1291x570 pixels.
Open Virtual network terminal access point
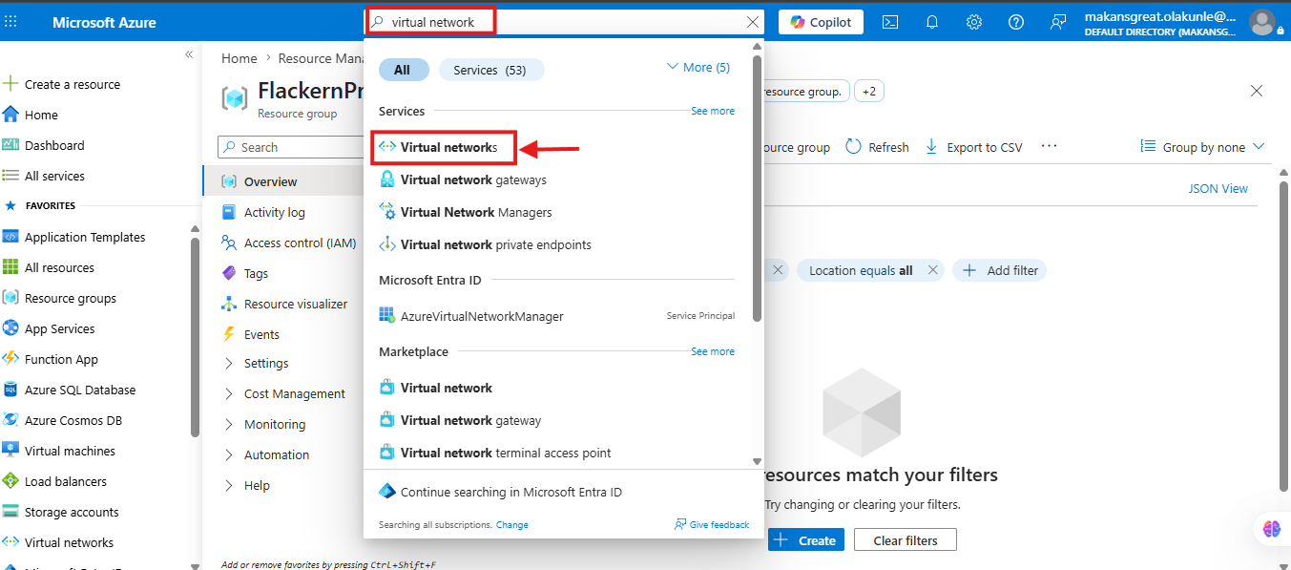click(x=495, y=453)
